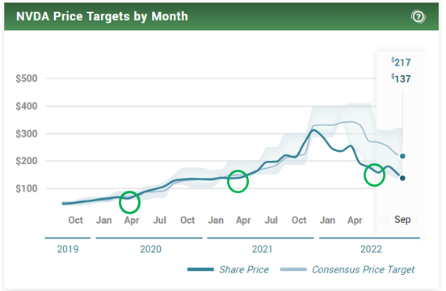Image resolution: width=446 pixels, height=291 pixels.
Task: Click the help question mark icon
Action: (x=418, y=17)
